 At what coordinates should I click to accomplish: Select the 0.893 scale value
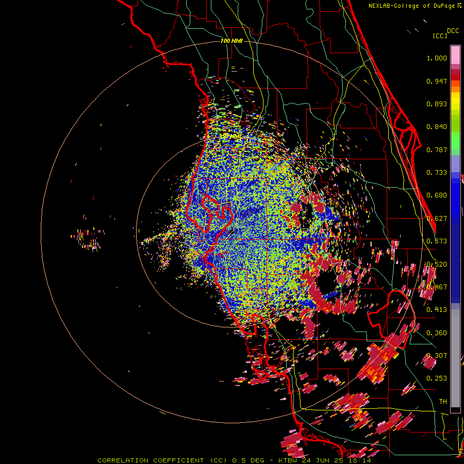coord(437,104)
